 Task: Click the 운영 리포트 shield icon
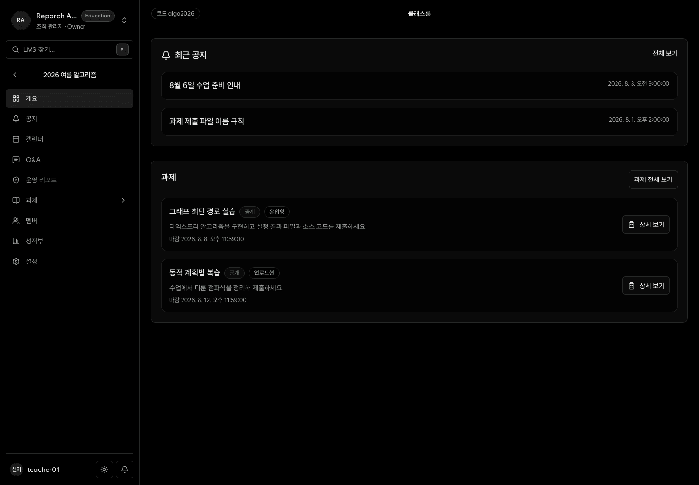[16, 180]
